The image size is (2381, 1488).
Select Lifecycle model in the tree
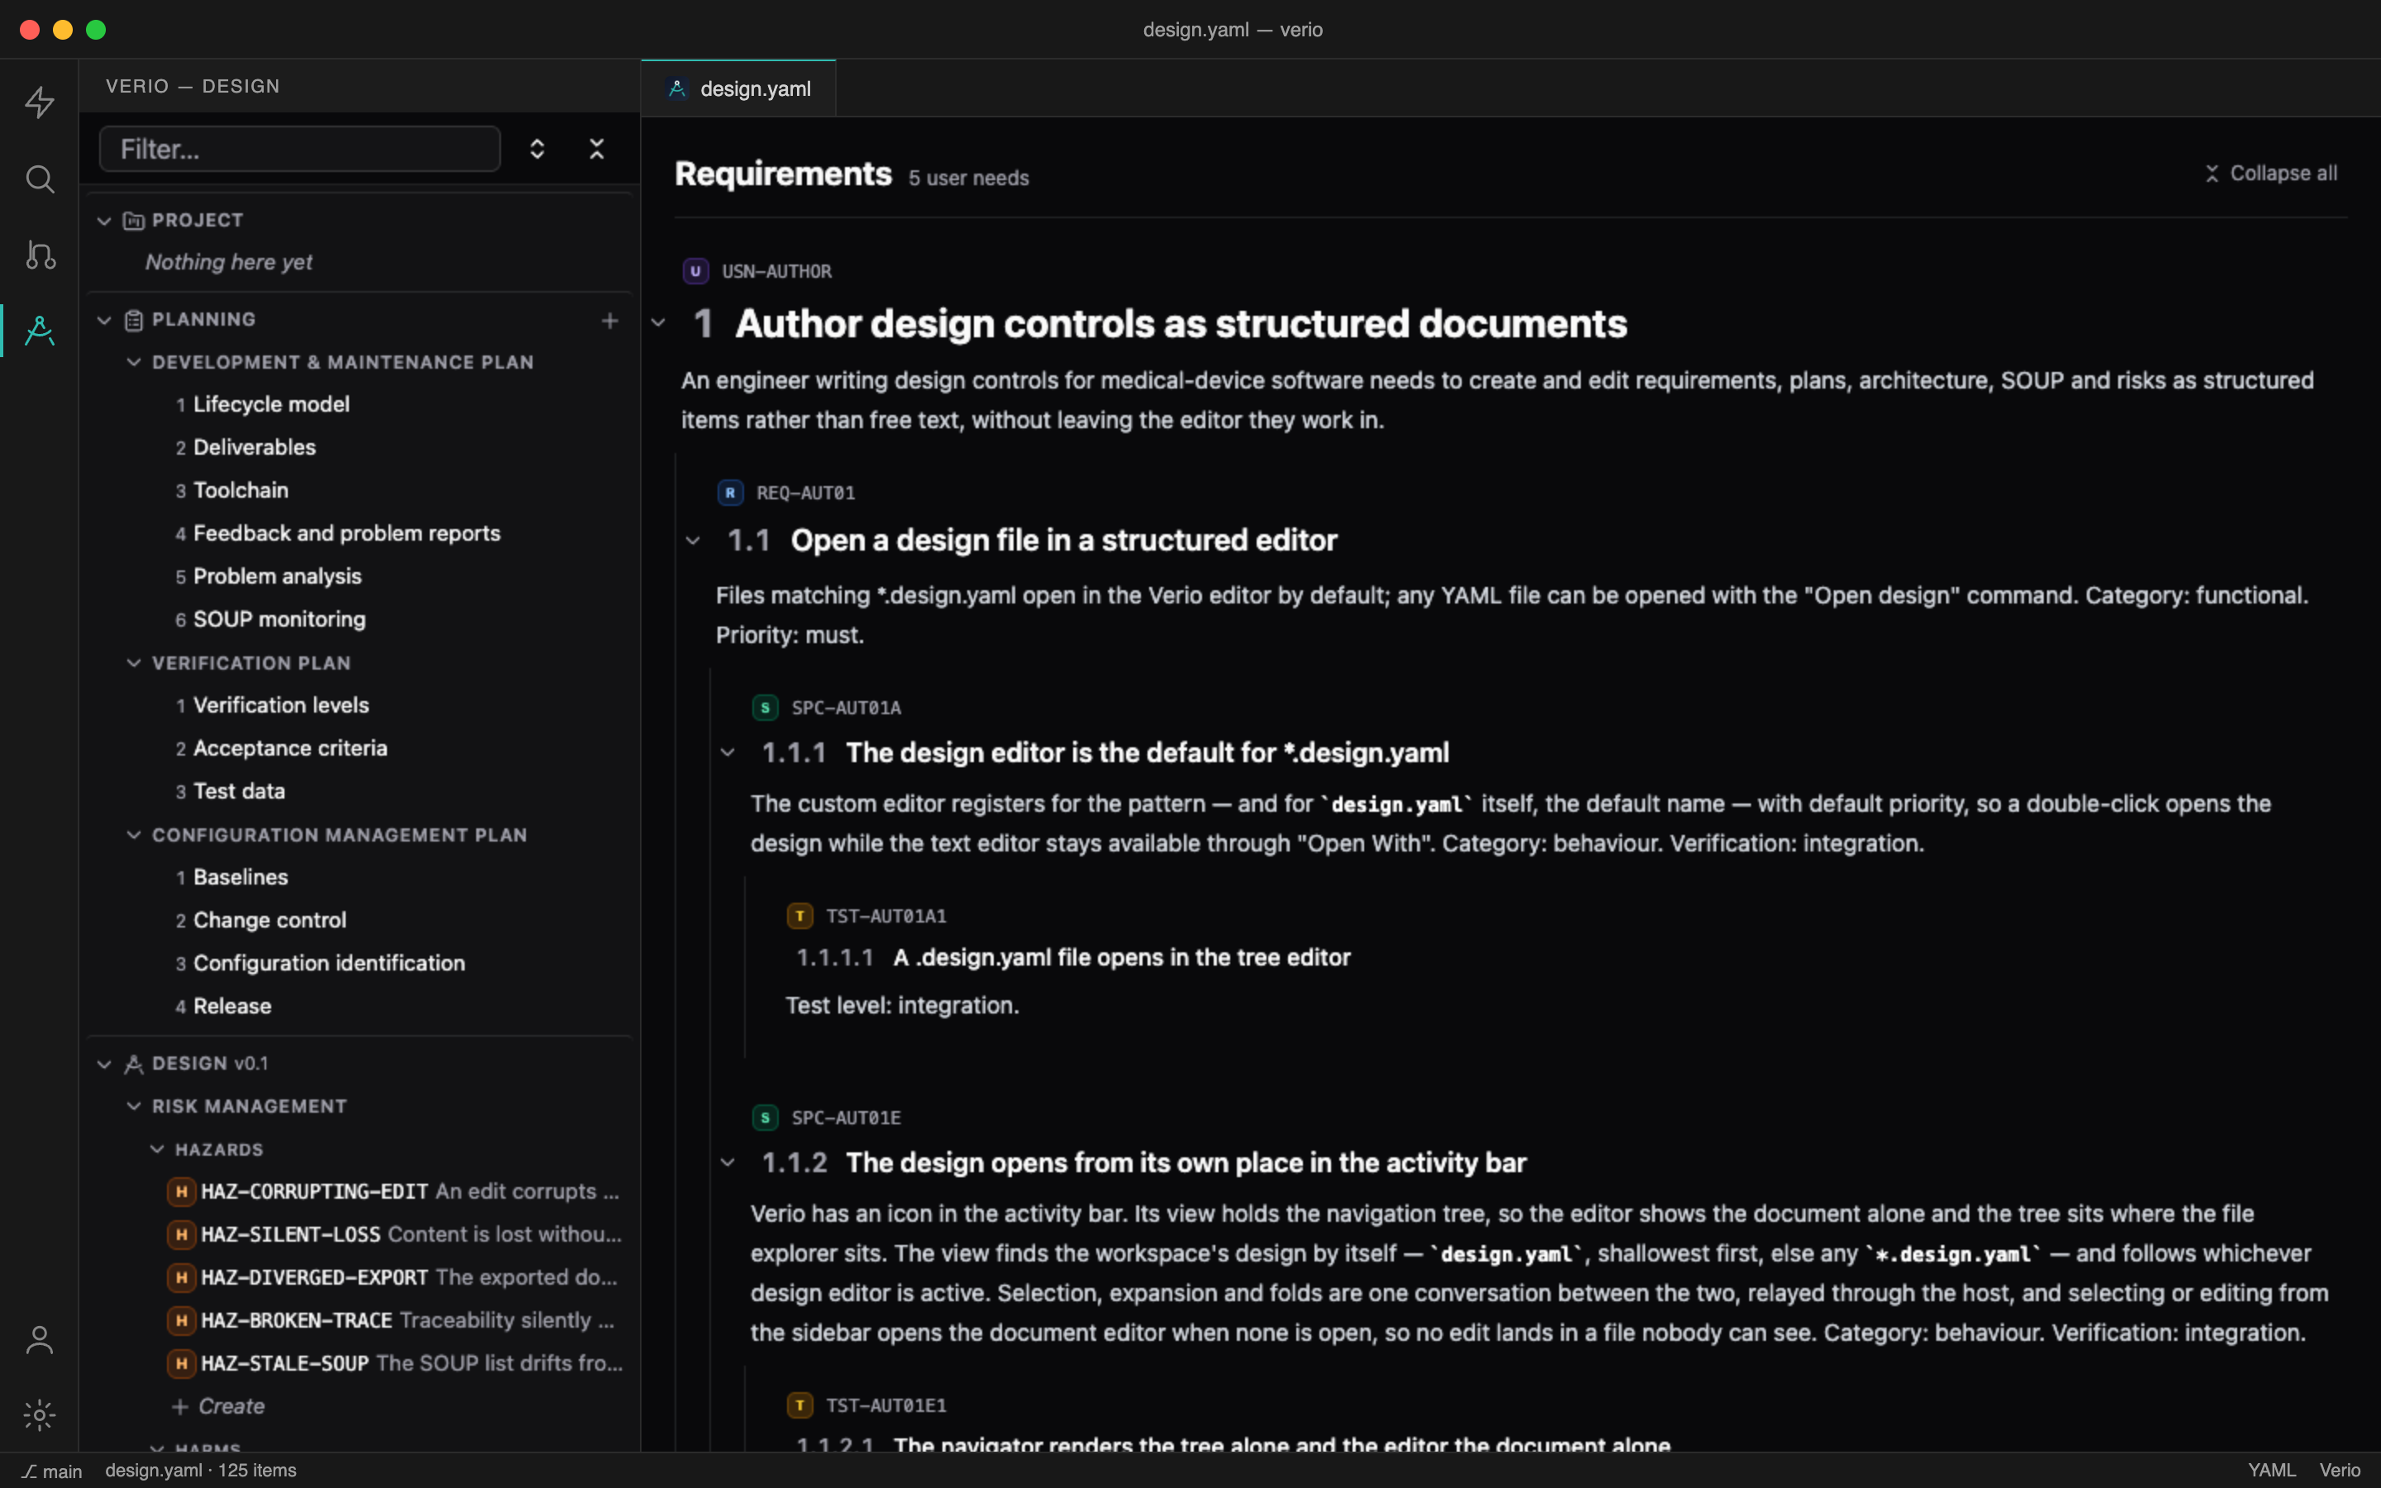270,404
